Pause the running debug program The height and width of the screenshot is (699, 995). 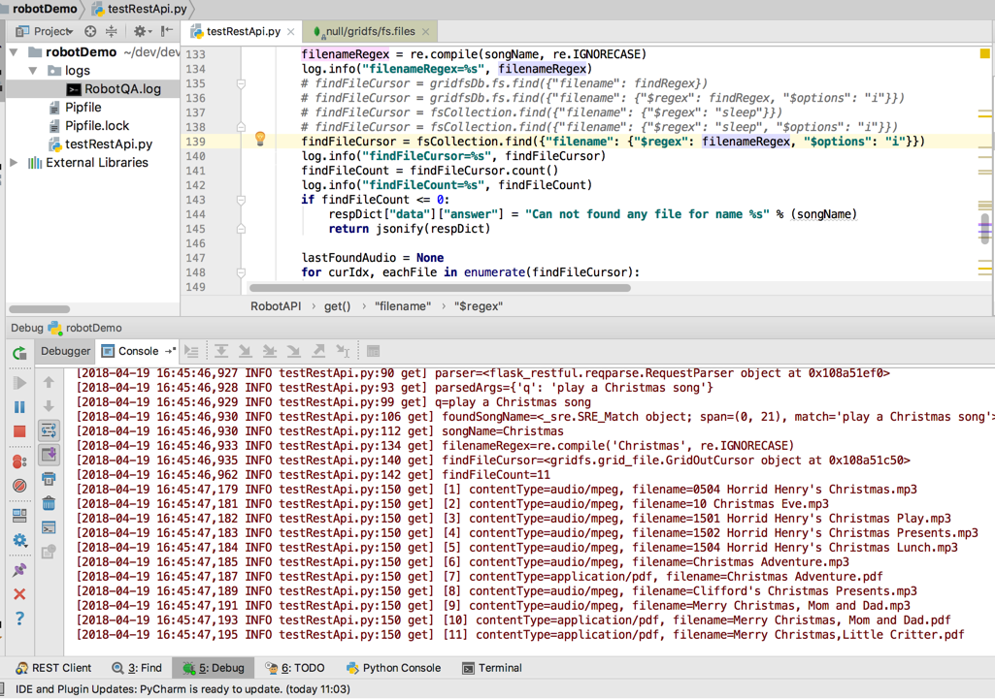19,407
